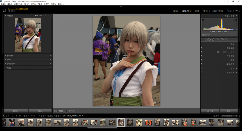Open the filter presets dropdown

point(230,116)
